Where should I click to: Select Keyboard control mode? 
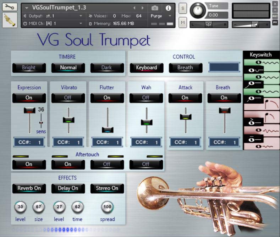click(147, 68)
